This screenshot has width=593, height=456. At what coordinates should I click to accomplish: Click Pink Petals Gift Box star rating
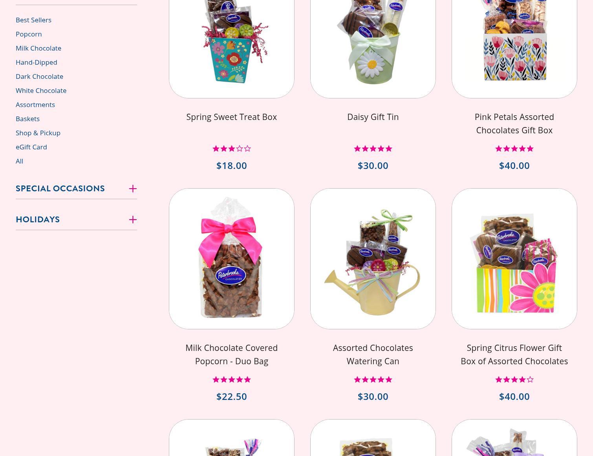(x=514, y=149)
